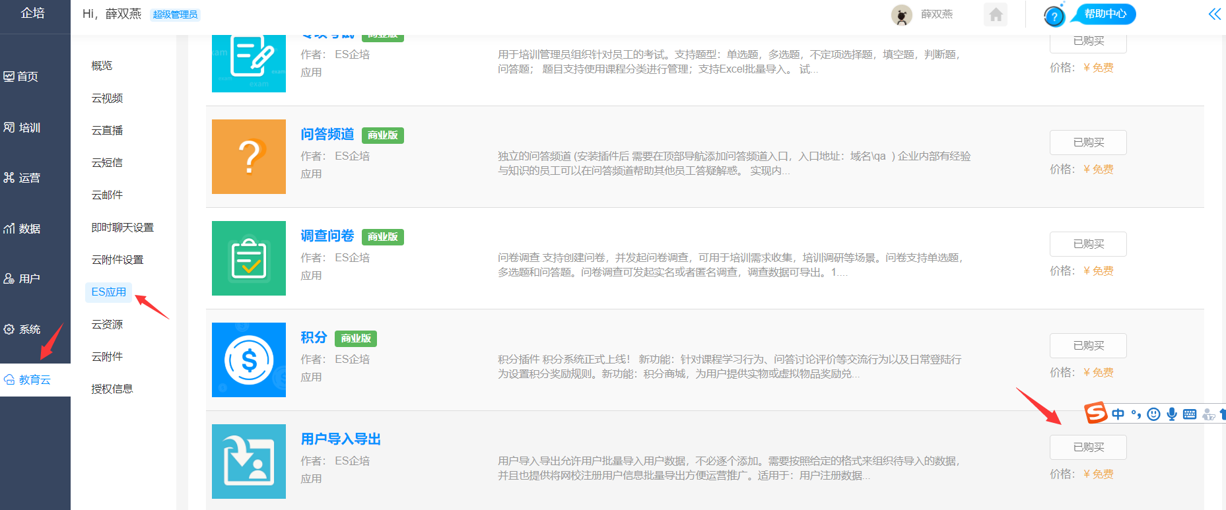Collapse panel with double chevron arrows

point(1214,15)
